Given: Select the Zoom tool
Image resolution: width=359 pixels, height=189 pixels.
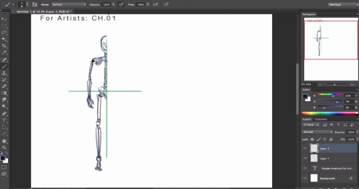Looking at the screenshot, I should click(4, 147).
